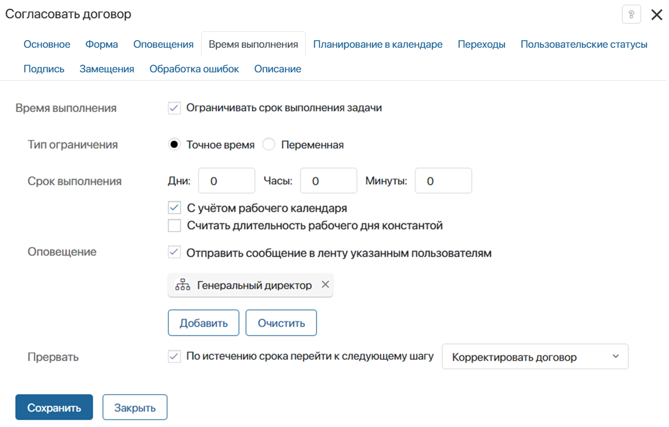The image size is (669, 427).
Task: Open the Описание tab
Action: 278,69
